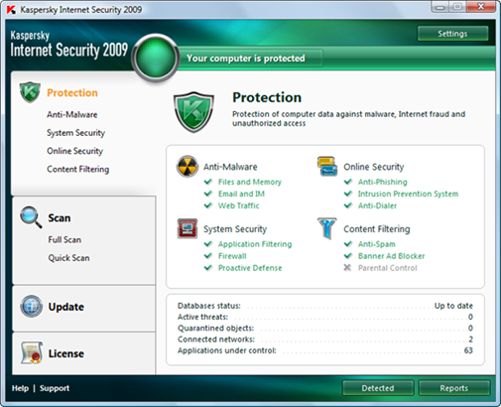This screenshot has width=501, height=407.
Task: Click the Anti-Dialer link
Action: (x=377, y=205)
